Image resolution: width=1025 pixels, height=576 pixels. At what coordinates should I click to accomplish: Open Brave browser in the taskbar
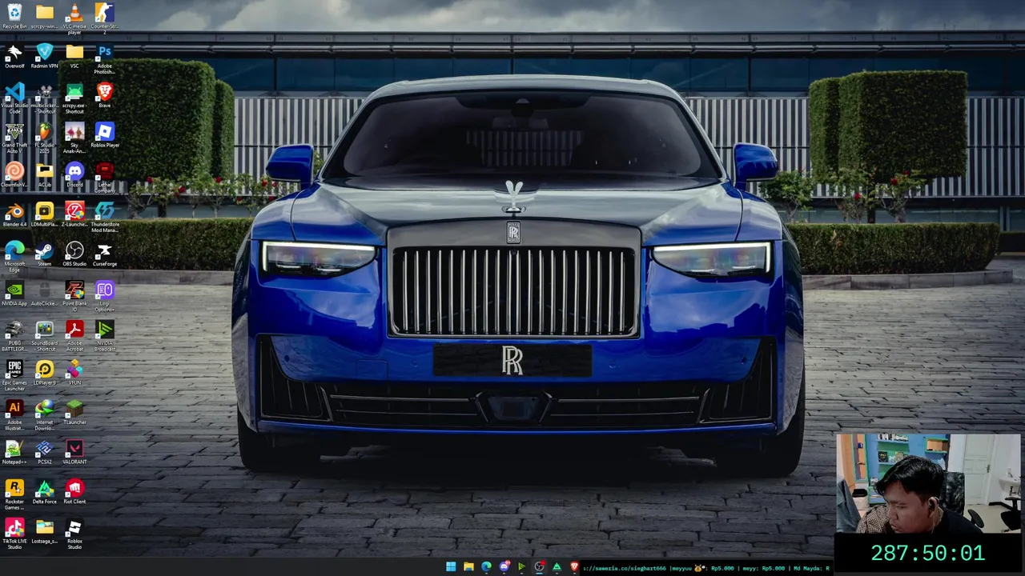tap(574, 567)
